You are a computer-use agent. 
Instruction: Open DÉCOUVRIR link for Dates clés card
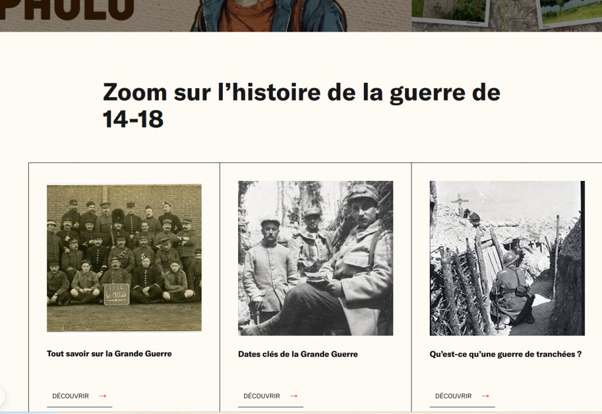[270, 396]
